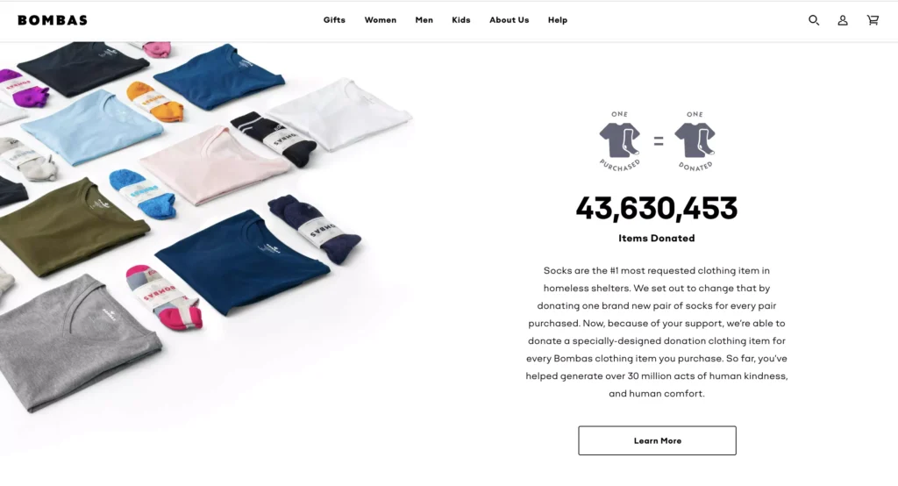The width and height of the screenshot is (898, 486).
Task: Click the Items Donated heading
Action: pos(656,239)
